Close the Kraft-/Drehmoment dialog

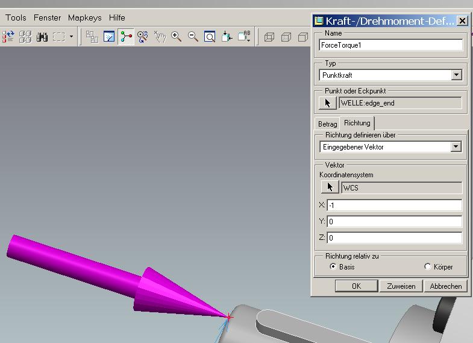[x=462, y=21]
